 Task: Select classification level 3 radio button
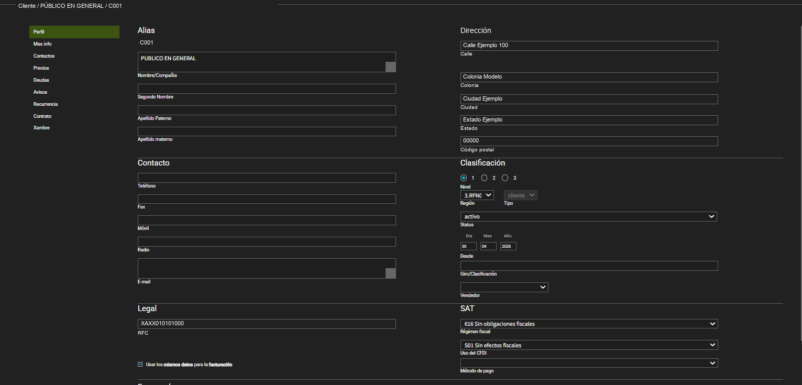click(x=506, y=178)
